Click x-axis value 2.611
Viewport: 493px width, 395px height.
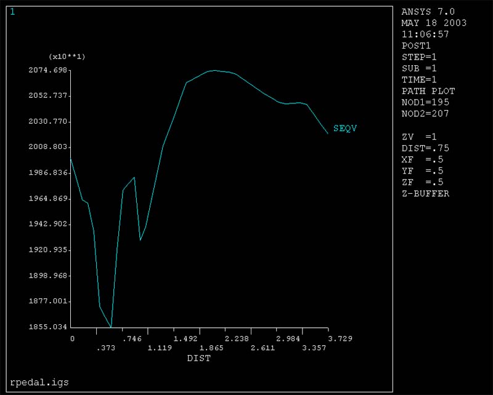(x=263, y=348)
